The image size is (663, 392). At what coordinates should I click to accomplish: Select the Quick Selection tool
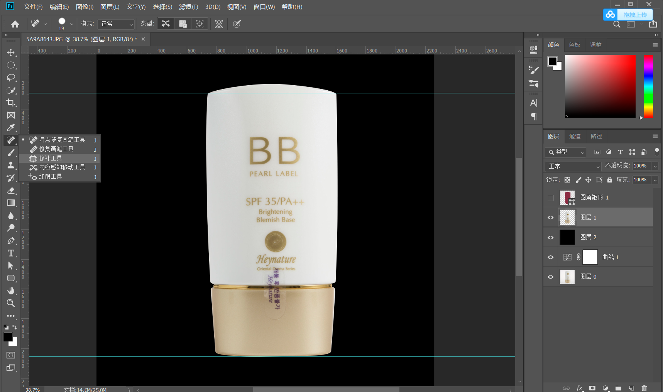coord(11,90)
